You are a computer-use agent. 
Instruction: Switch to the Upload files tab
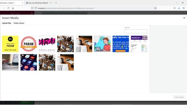tap(6, 23)
